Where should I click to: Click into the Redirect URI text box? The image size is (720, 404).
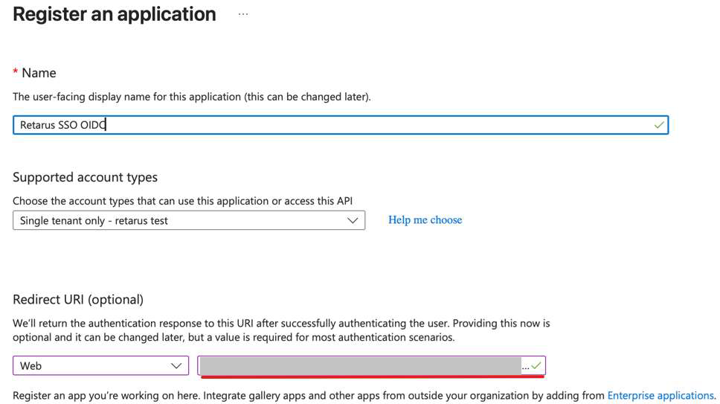point(361,365)
